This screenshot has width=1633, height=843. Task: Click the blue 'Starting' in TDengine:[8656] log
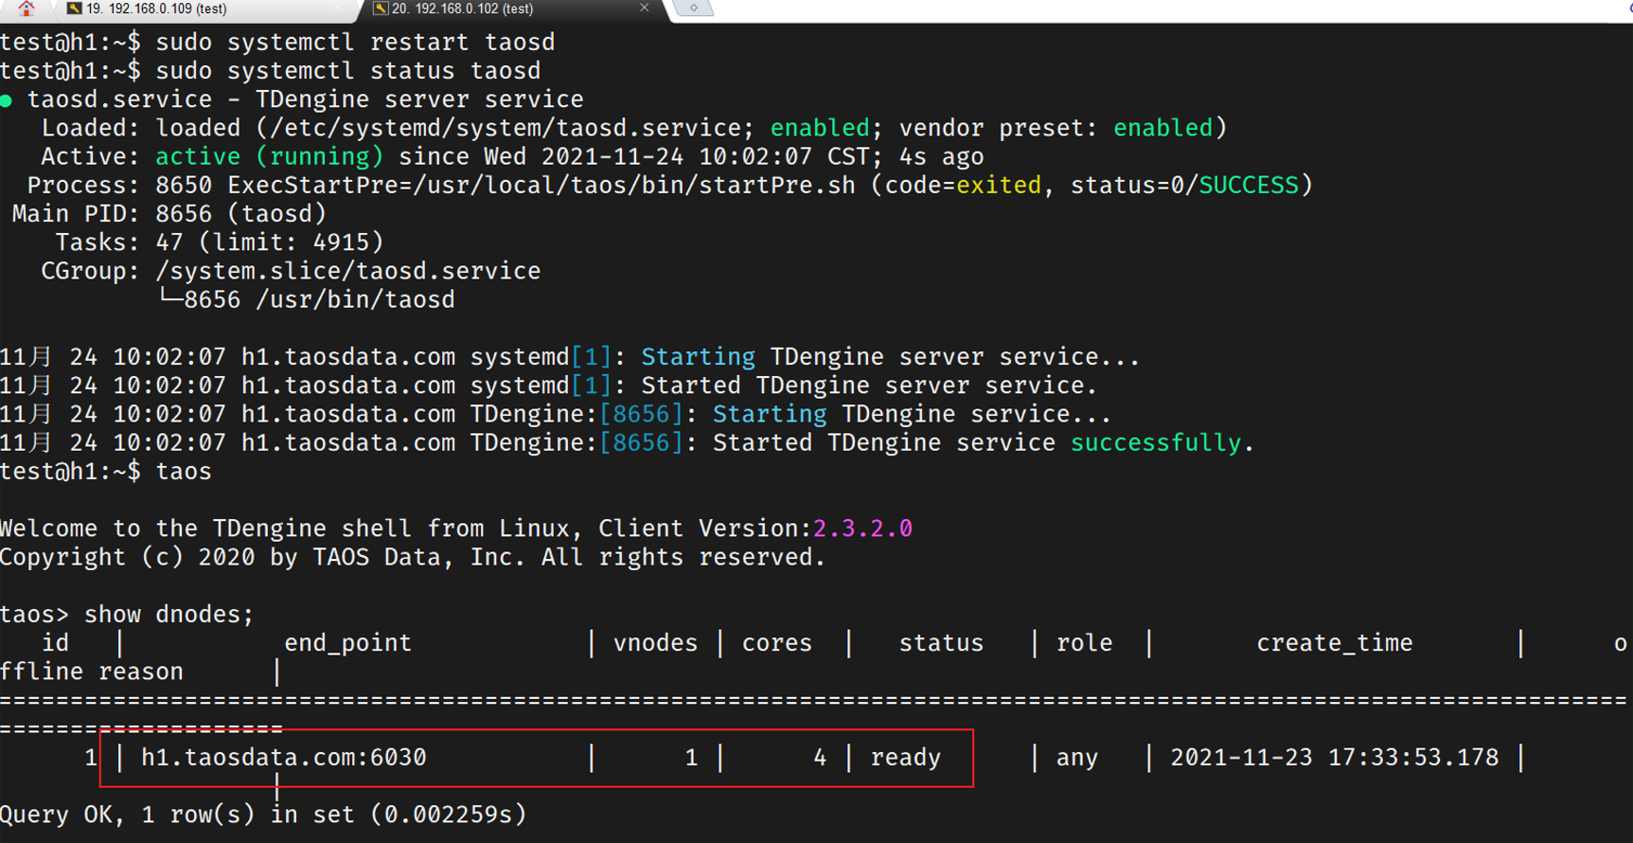(770, 414)
